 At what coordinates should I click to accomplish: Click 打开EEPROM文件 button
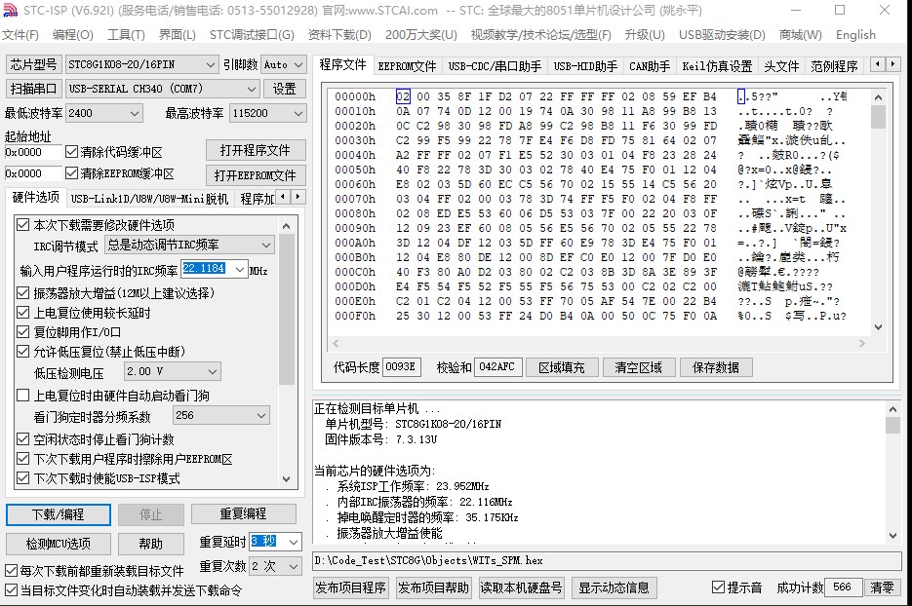click(x=256, y=175)
